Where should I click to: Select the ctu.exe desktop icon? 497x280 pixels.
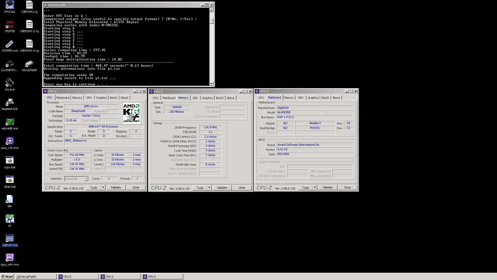[10, 83]
